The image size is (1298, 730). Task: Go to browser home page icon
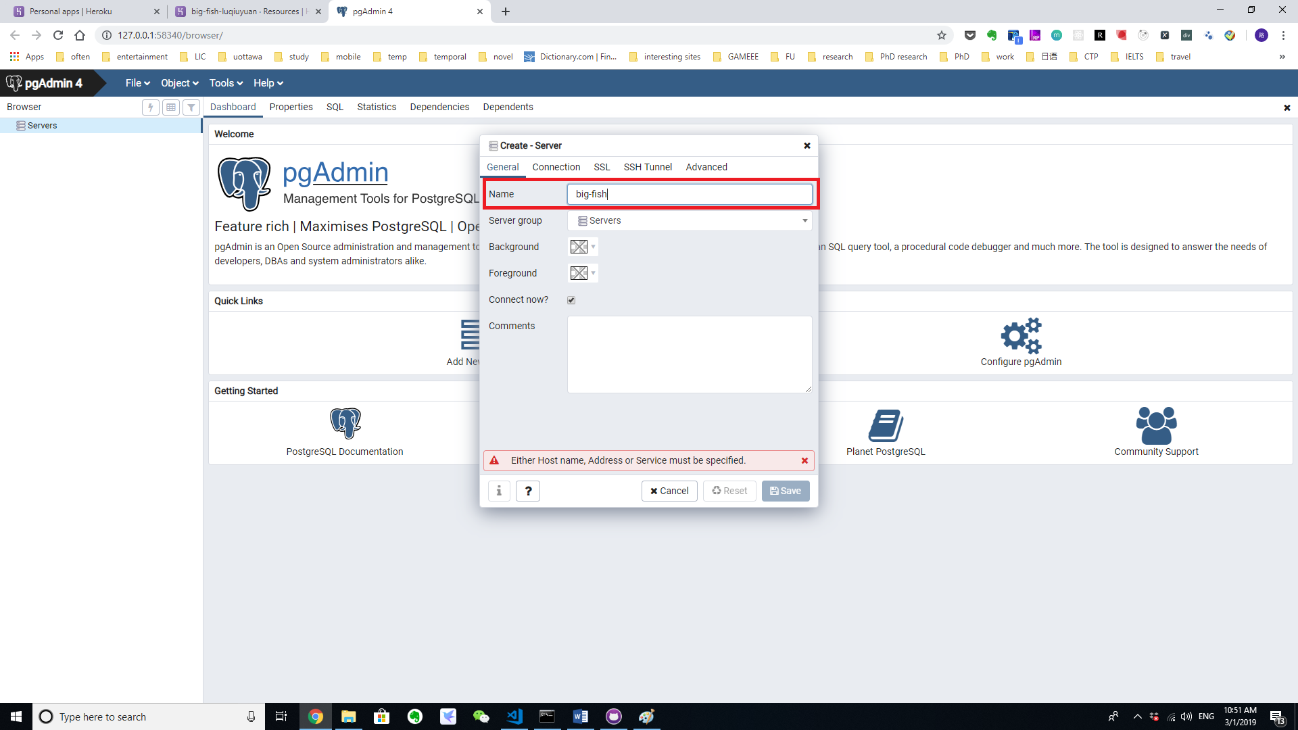point(80,35)
